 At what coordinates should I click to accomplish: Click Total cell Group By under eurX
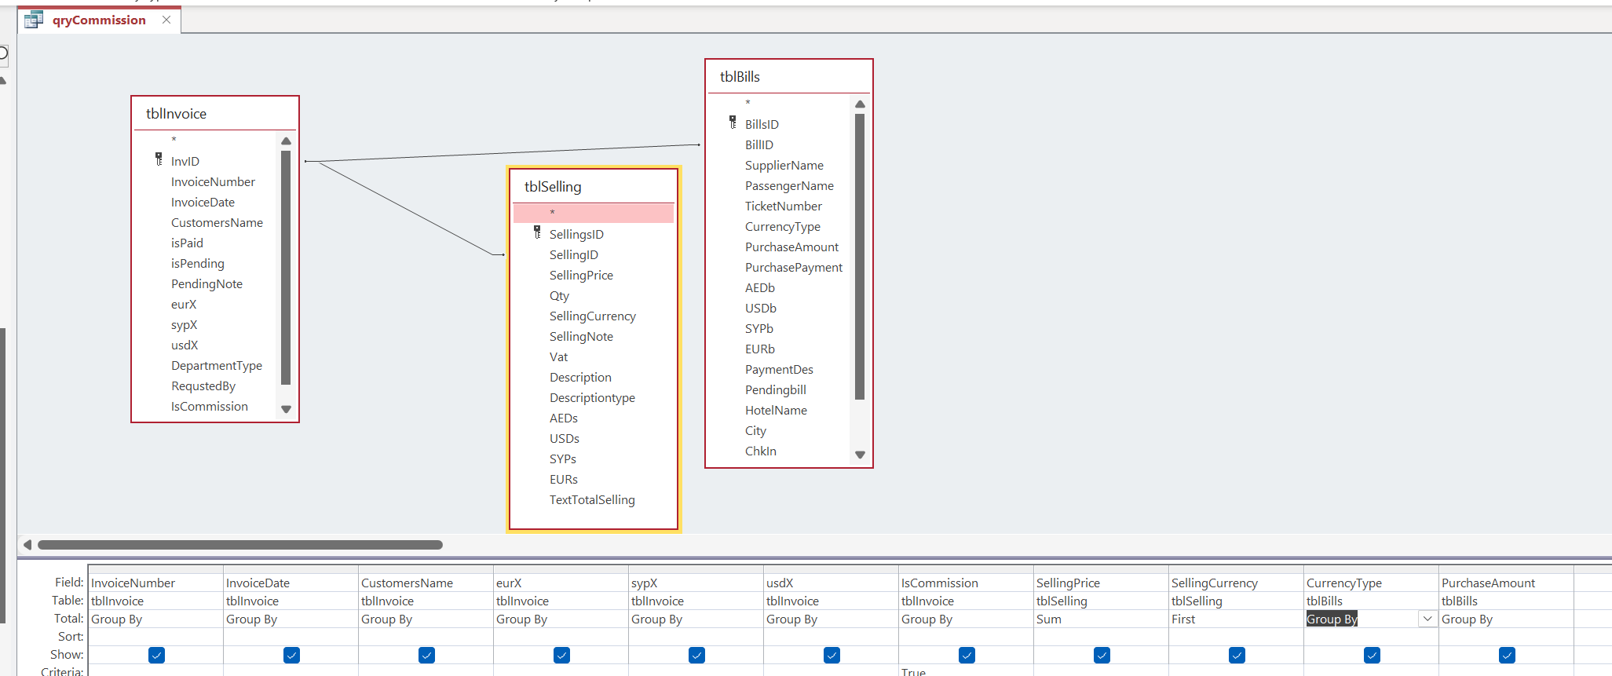pyautogui.click(x=561, y=619)
